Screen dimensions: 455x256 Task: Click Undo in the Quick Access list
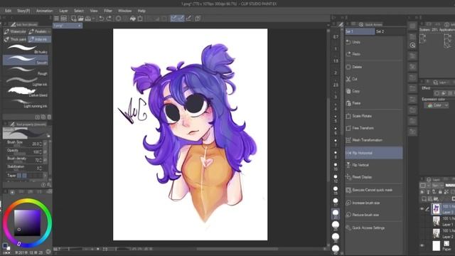pyautogui.click(x=374, y=43)
